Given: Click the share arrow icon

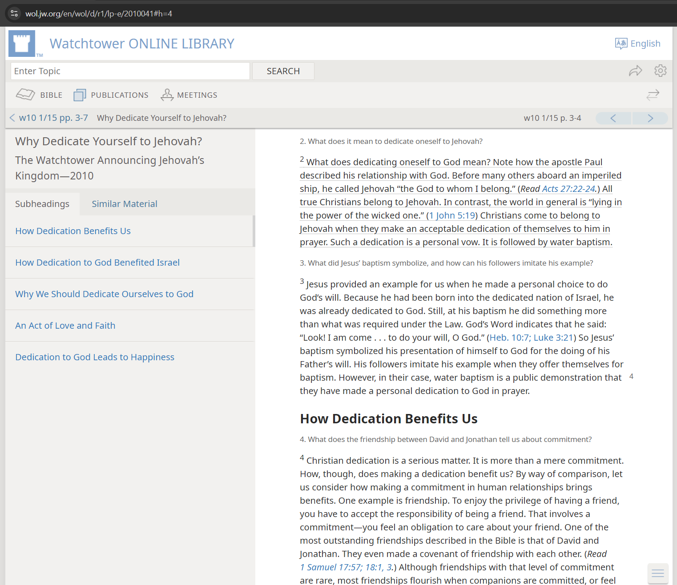Looking at the screenshot, I should [x=635, y=71].
